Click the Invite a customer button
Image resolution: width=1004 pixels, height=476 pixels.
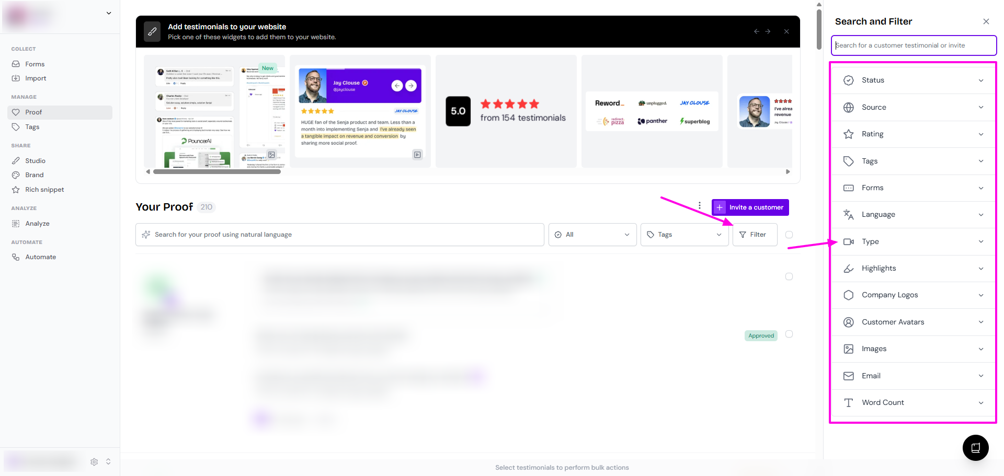point(750,207)
